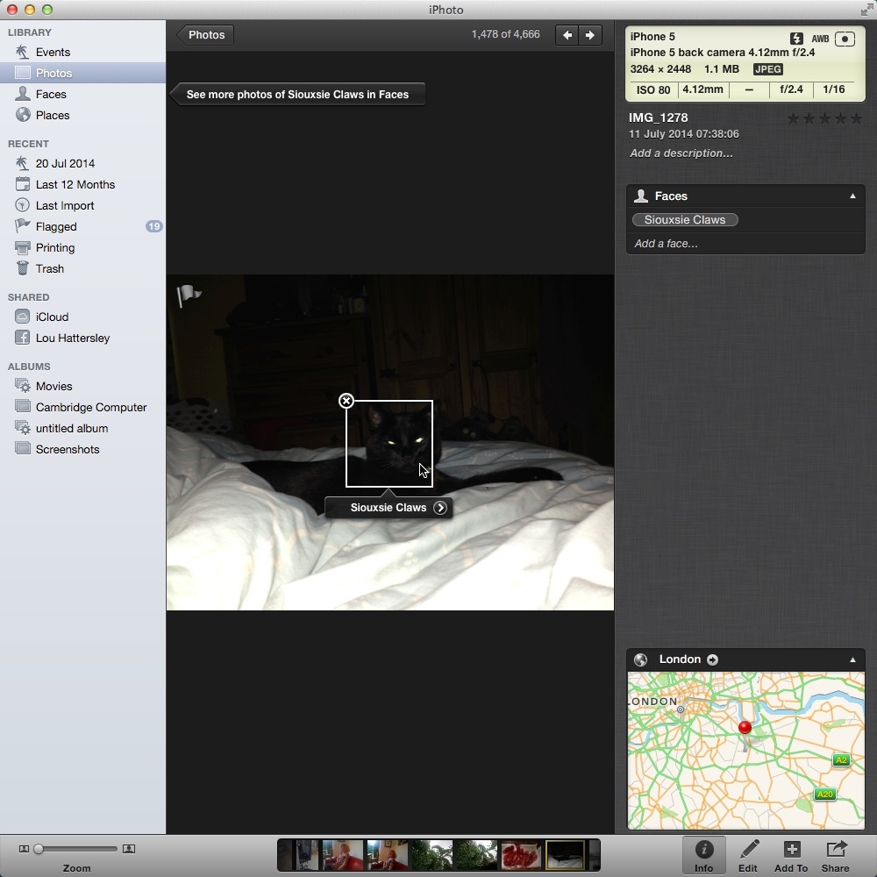Select the Photos library icon
877x877 pixels.
[x=23, y=73]
